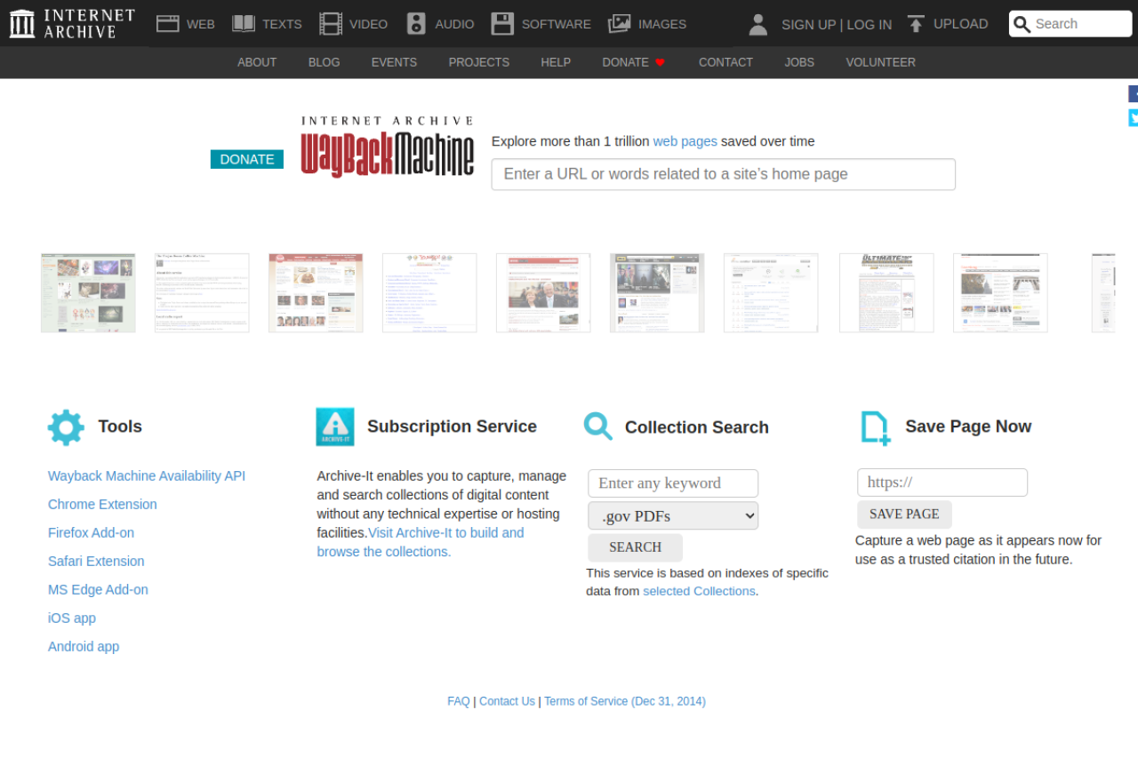Select Help in the navigation bar
Image resolution: width=1138 pixels, height=758 pixels.
556,62
